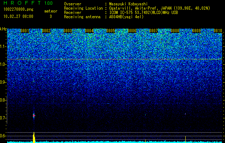Select the file name 1002270800.png
The image size is (225, 143).
pyautogui.click(x=19, y=10)
